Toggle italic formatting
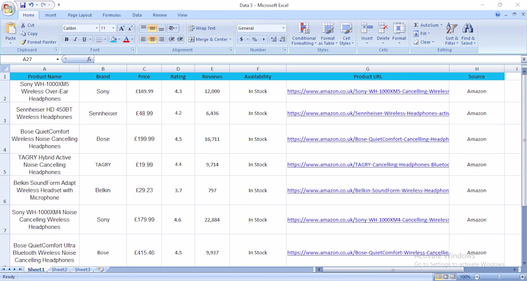527x281 pixels. tap(75, 40)
